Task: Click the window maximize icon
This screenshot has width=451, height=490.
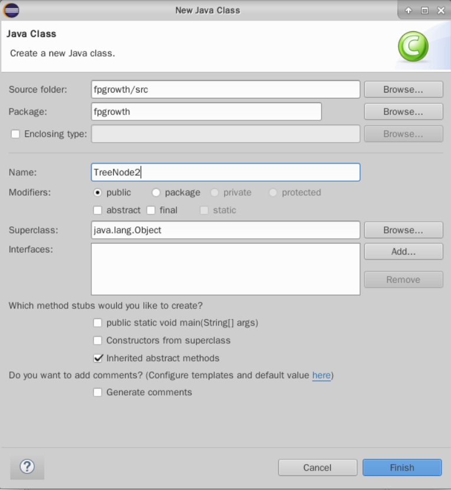Action: pos(424,11)
